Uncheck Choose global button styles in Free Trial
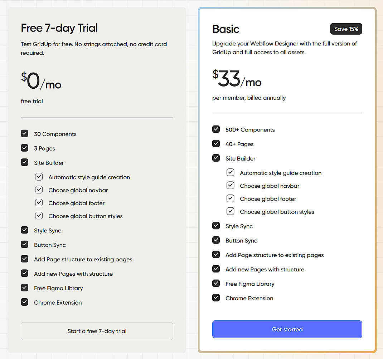This screenshot has height=359, width=383. [39, 216]
